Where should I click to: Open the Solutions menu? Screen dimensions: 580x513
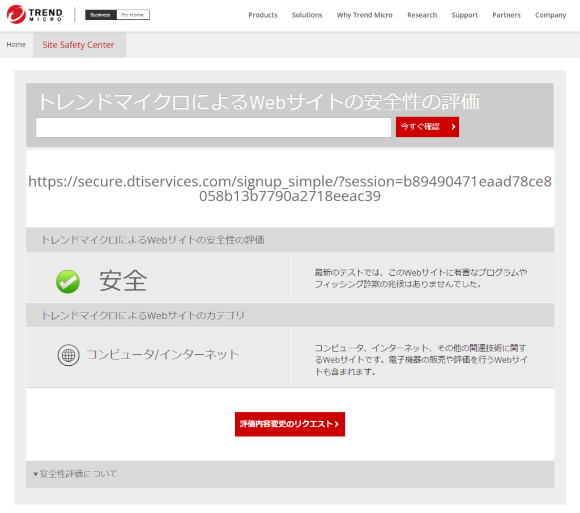pyautogui.click(x=307, y=15)
